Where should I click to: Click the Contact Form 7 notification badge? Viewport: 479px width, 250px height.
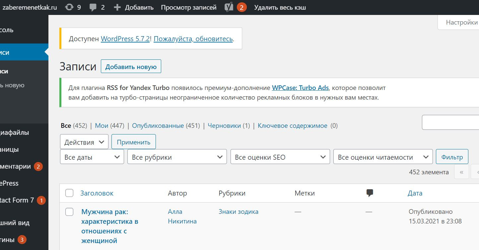(x=41, y=200)
